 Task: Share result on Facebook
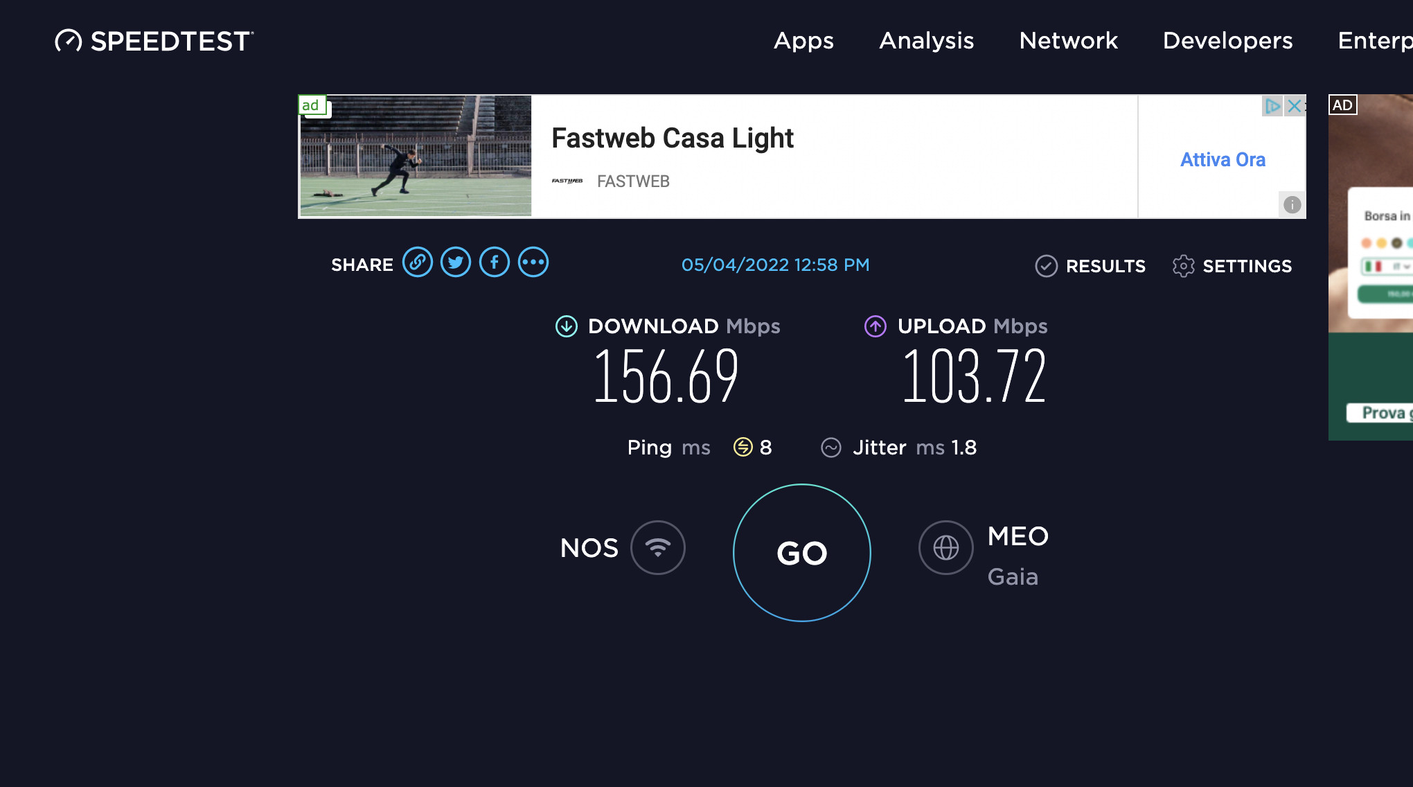[495, 263]
